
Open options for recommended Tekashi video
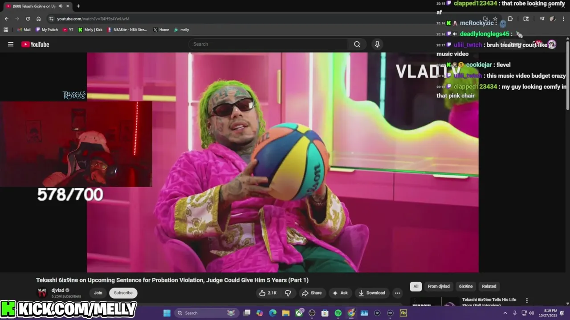(527, 301)
